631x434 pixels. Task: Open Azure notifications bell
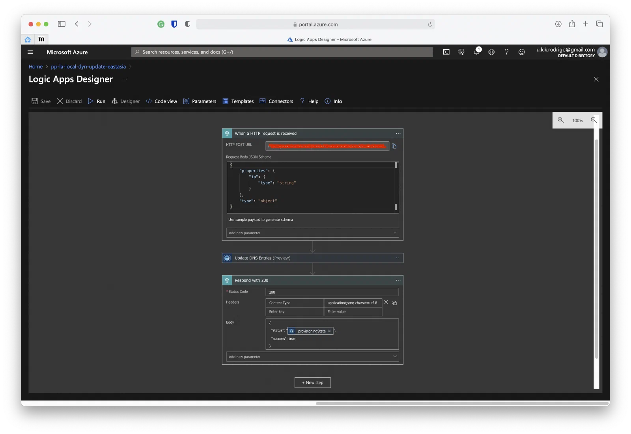tap(476, 52)
